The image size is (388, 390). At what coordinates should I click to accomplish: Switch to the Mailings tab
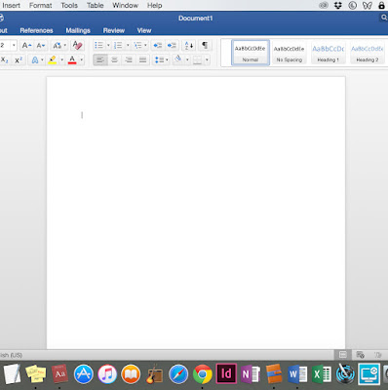[78, 30]
